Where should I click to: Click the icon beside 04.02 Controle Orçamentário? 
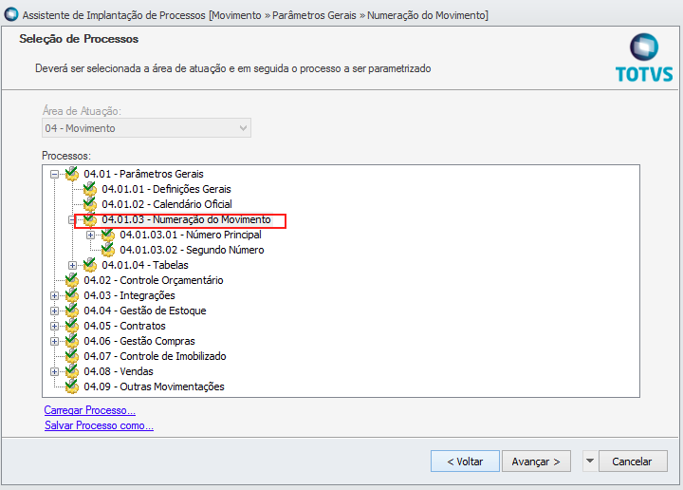[72, 280]
